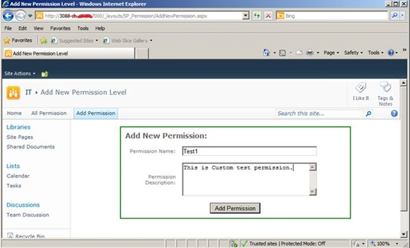Open Site Pages in sidebar

[20, 137]
